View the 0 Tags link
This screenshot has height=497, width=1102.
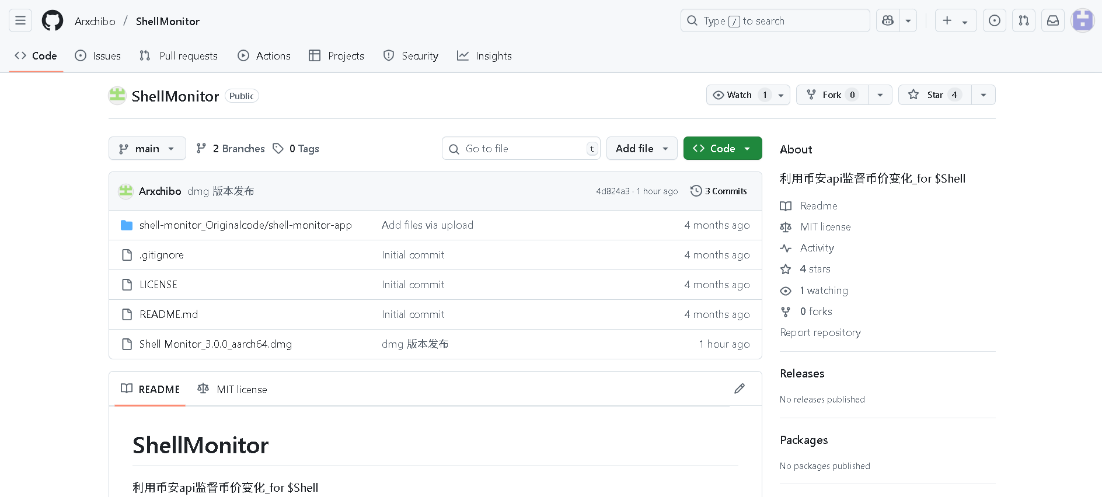pos(296,149)
